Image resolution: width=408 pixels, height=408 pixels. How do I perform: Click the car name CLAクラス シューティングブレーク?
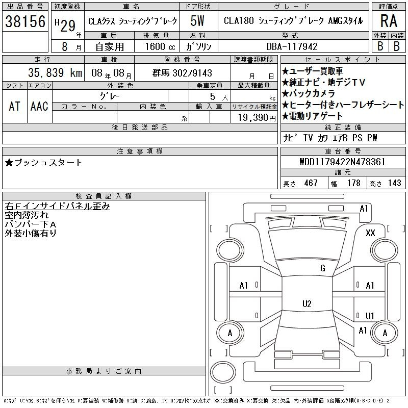click(x=133, y=21)
